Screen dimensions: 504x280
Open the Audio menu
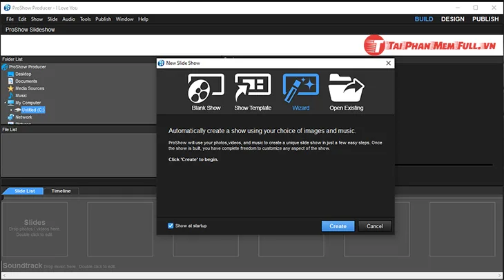68,19
